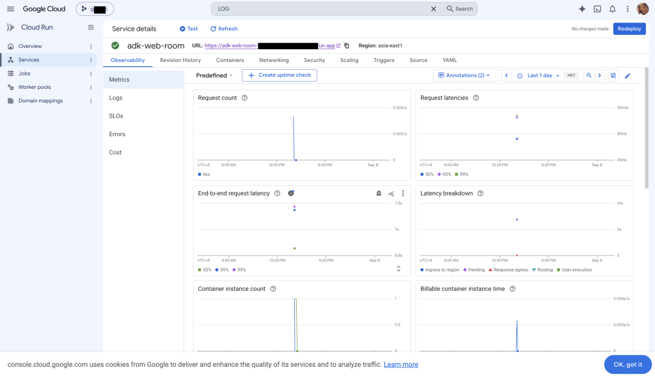Open End-to-end latency chart more options
Viewport: 655px width, 377px height.
tap(403, 194)
